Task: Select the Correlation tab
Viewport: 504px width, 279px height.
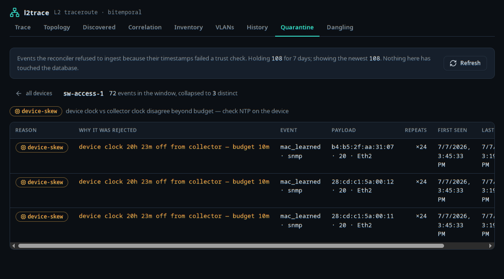Action: (145, 27)
